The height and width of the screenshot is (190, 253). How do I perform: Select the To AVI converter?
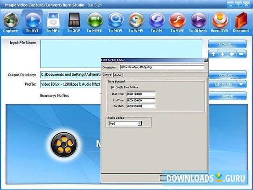coord(33,22)
